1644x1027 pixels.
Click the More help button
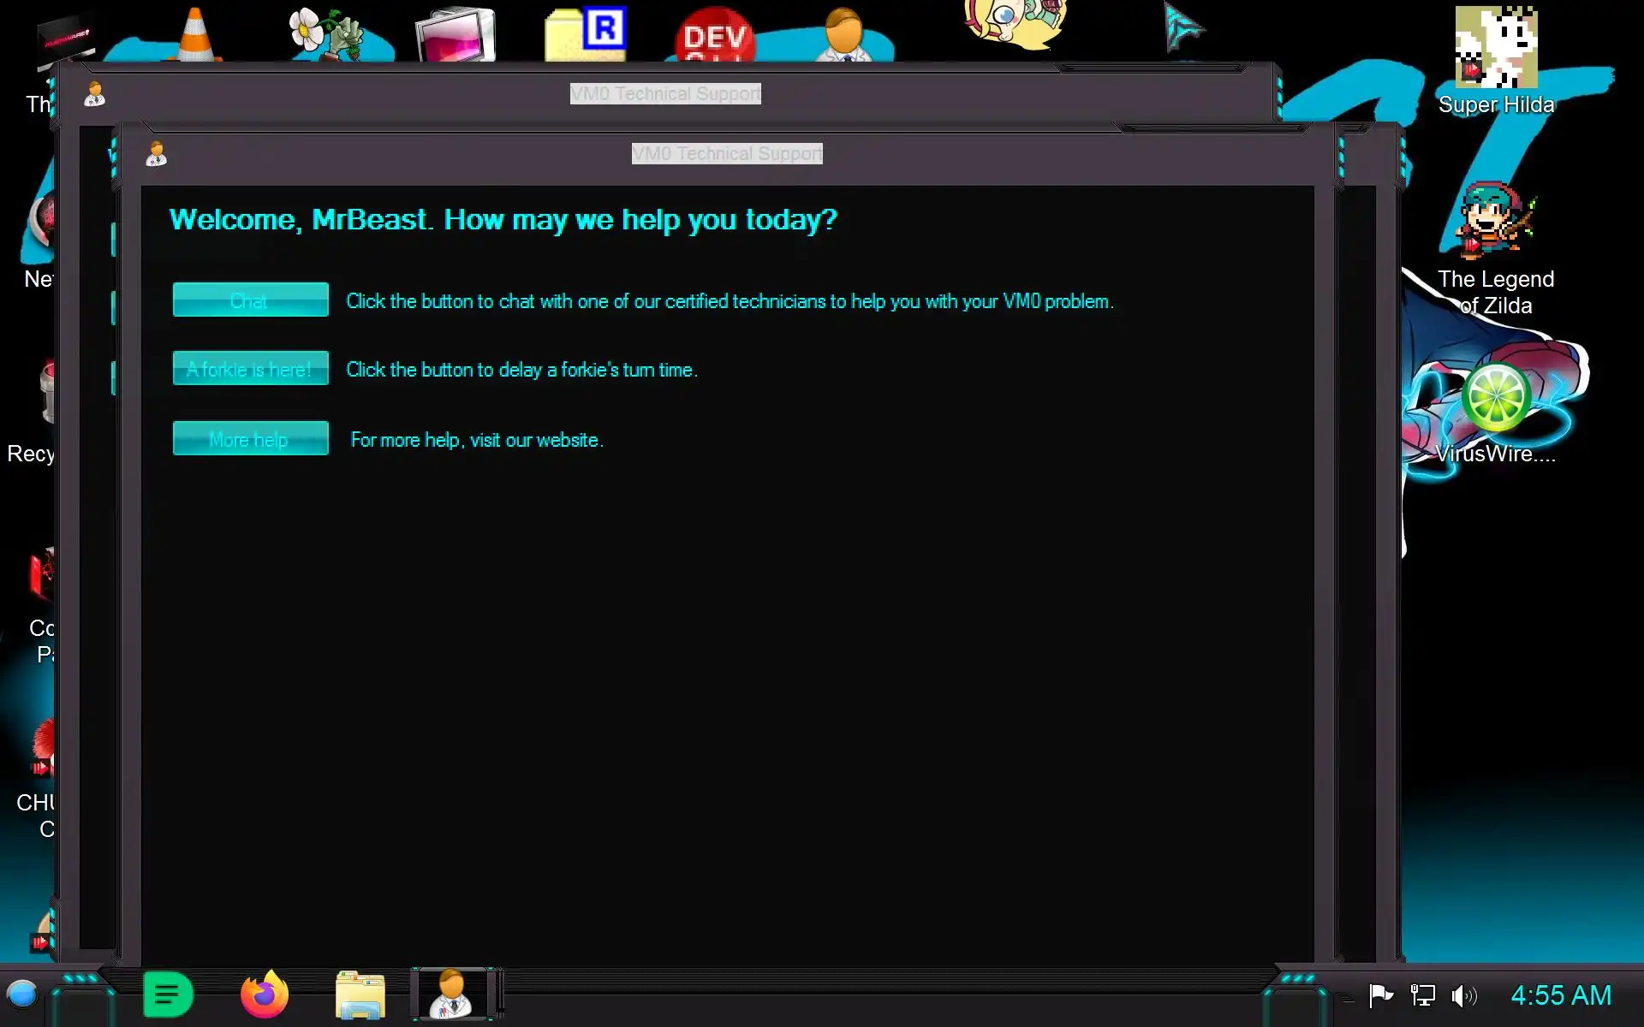point(250,439)
